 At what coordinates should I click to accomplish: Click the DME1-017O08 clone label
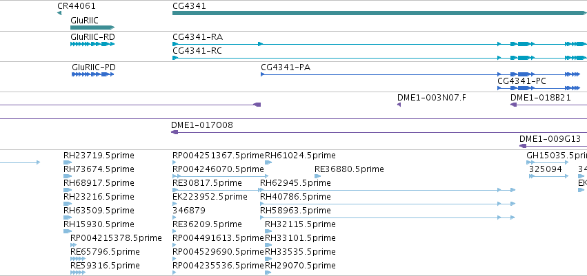point(202,125)
